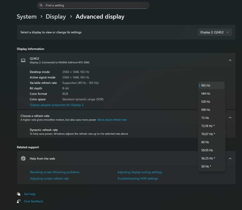
Task: Open Adjusting display scaling settings link
Action: (x=140, y=172)
